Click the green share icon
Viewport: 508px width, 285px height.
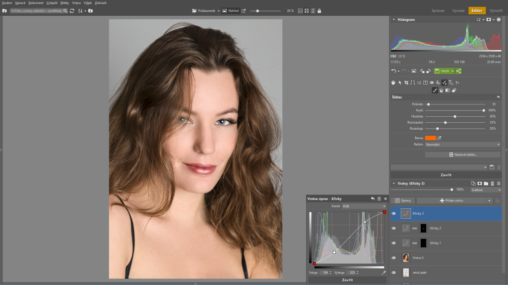coord(458,71)
